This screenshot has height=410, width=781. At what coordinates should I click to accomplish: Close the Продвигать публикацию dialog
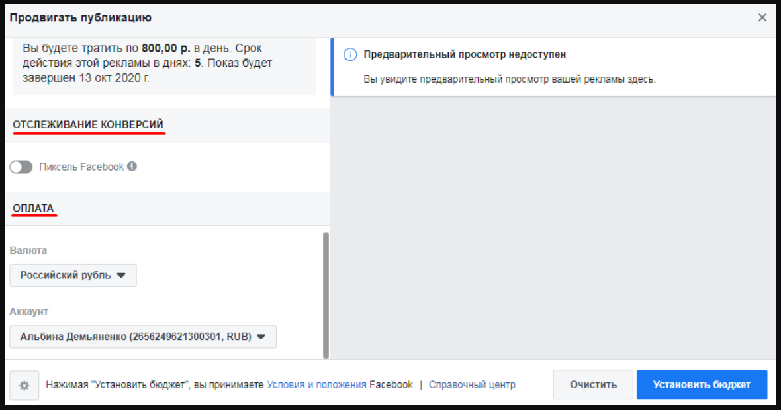(x=762, y=17)
